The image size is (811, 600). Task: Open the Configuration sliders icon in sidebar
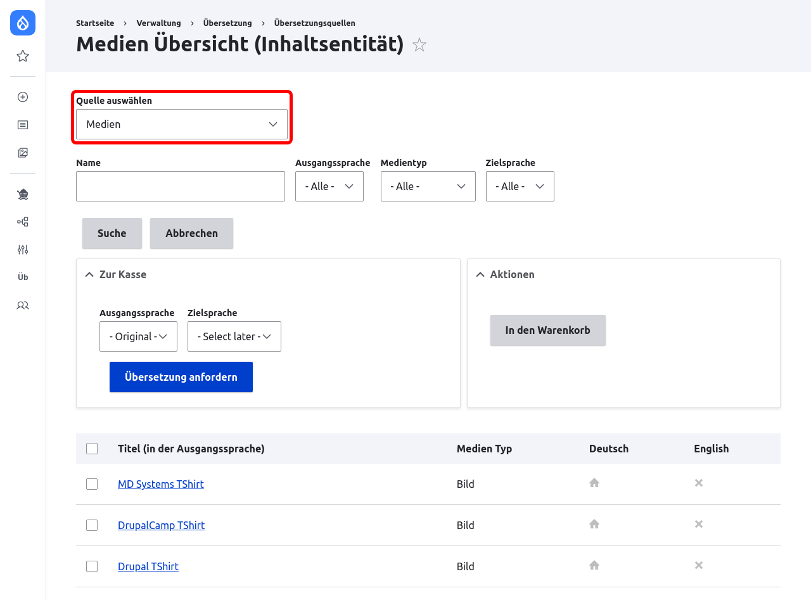[x=23, y=250]
